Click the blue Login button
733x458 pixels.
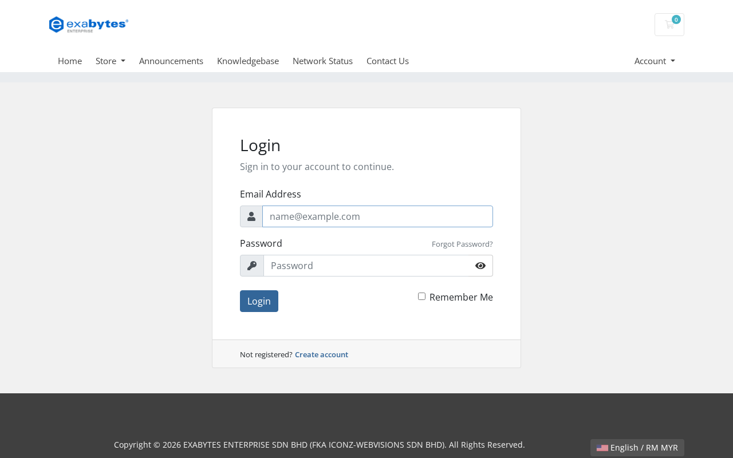coord(259,301)
